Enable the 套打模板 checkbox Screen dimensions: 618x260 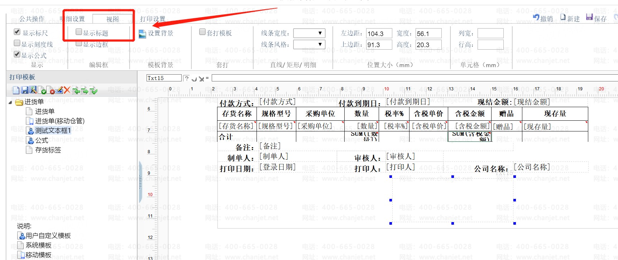pyautogui.click(x=202, y=32)
